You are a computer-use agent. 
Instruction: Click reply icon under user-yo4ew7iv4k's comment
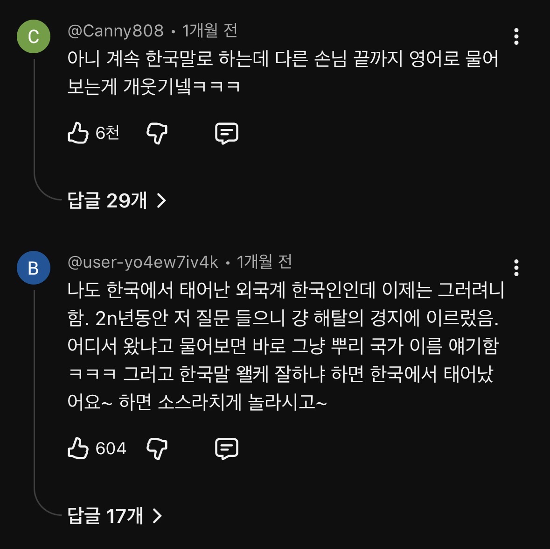click(226, 449)
